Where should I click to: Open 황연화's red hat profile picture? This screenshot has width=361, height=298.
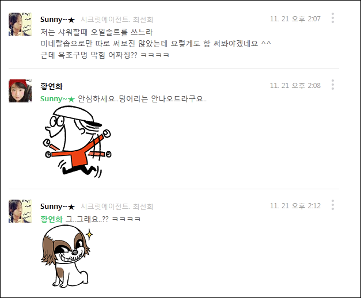tap(20, 91)
